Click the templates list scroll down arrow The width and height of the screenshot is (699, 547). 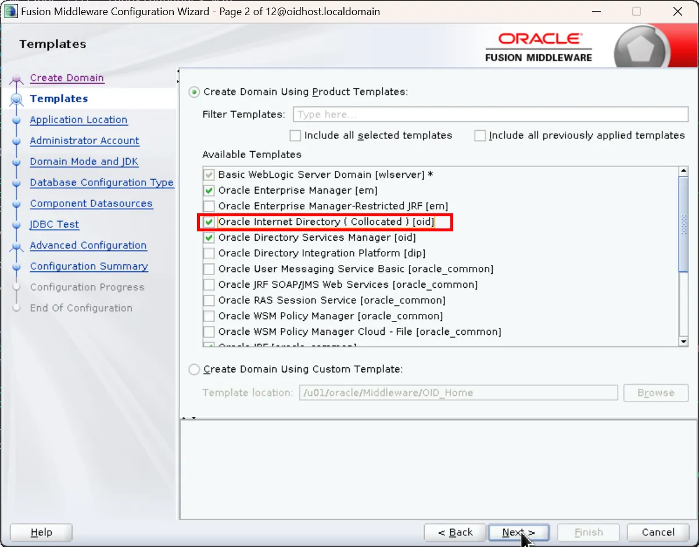683,342
